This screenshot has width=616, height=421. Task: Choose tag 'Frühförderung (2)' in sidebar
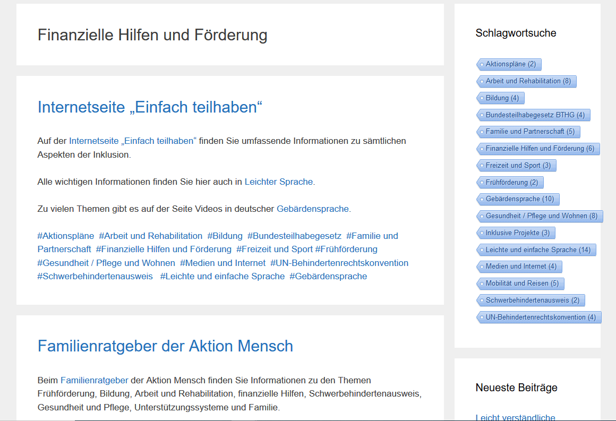pos(510,183)
